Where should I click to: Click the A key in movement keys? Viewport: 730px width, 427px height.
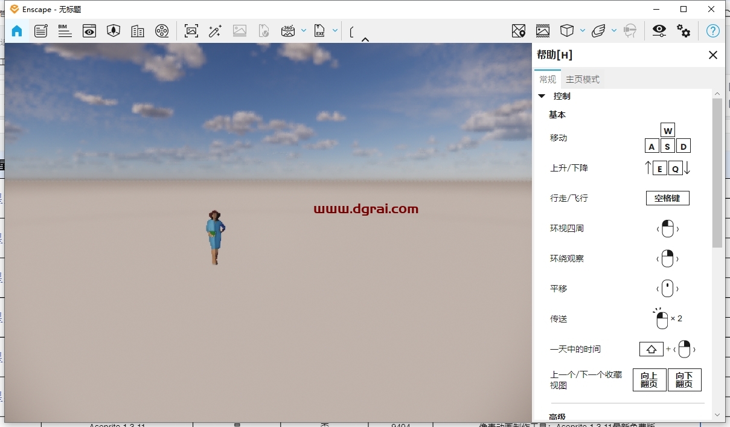[652, 146]
